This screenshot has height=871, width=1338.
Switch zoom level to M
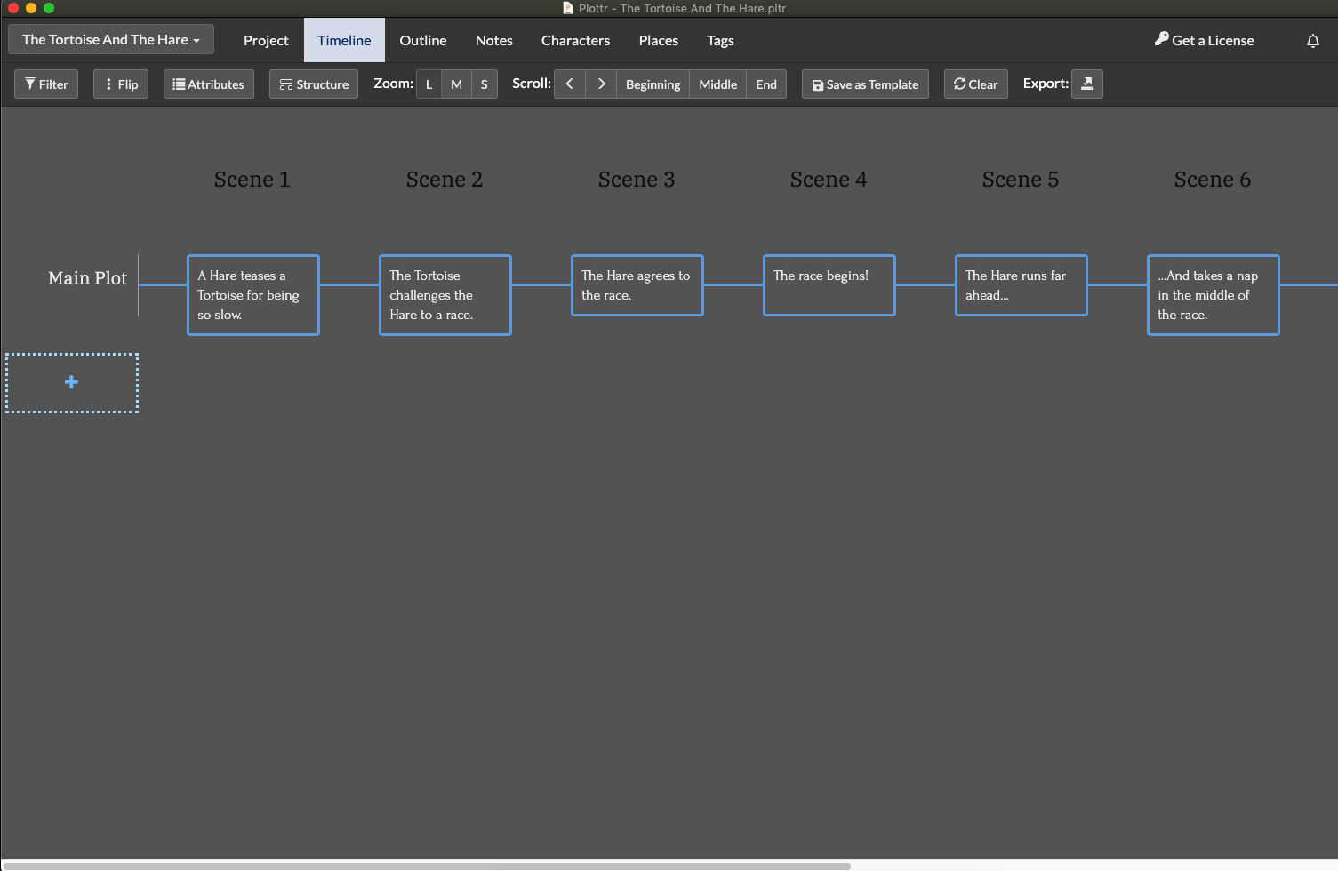456,84
